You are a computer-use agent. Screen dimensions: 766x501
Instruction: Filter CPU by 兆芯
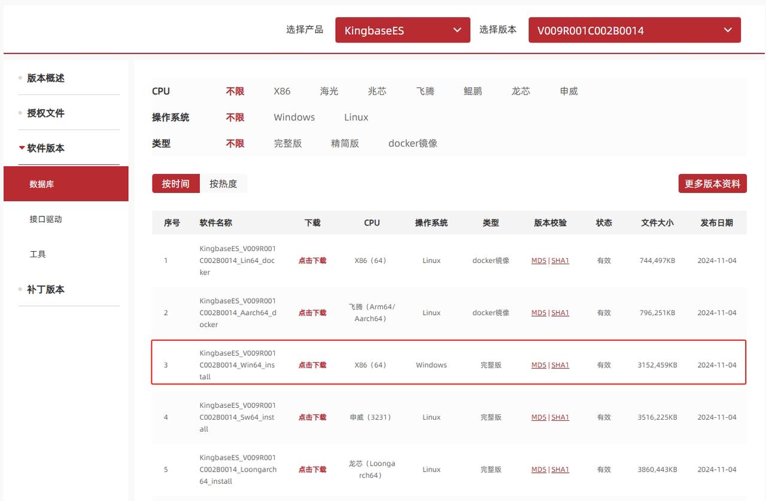(x=377, y=91)
